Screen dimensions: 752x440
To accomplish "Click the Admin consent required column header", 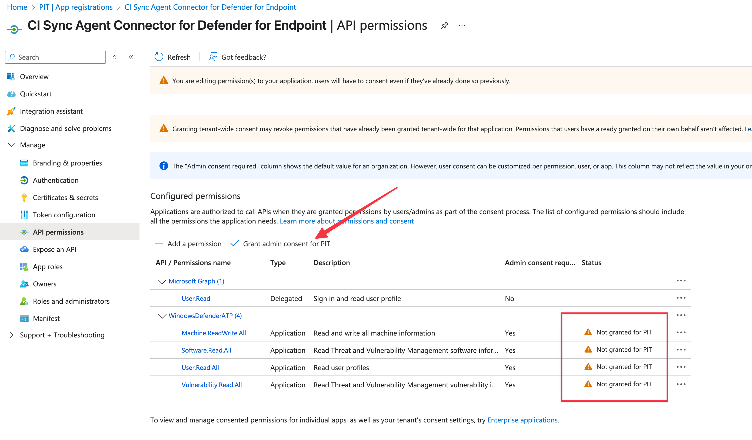I will 540,263.
